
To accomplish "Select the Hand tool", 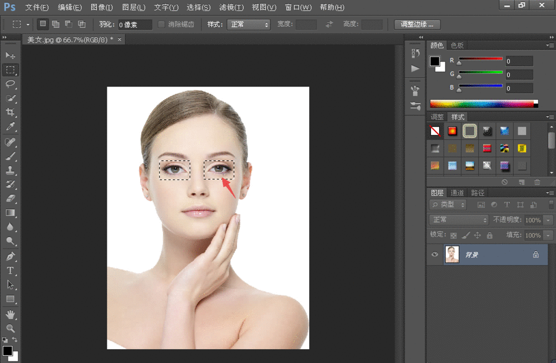I will (10, 314).
